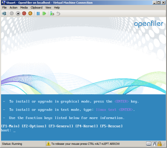Click the keyboard status icon
Viewport: 167px width, 148px height.
pyautogui.click(x=149, y=144)
